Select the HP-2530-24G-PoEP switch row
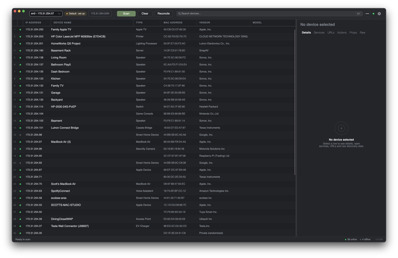The width and height of the screenshot is (398, 258). pyautogui.click(x=154, y=107)
